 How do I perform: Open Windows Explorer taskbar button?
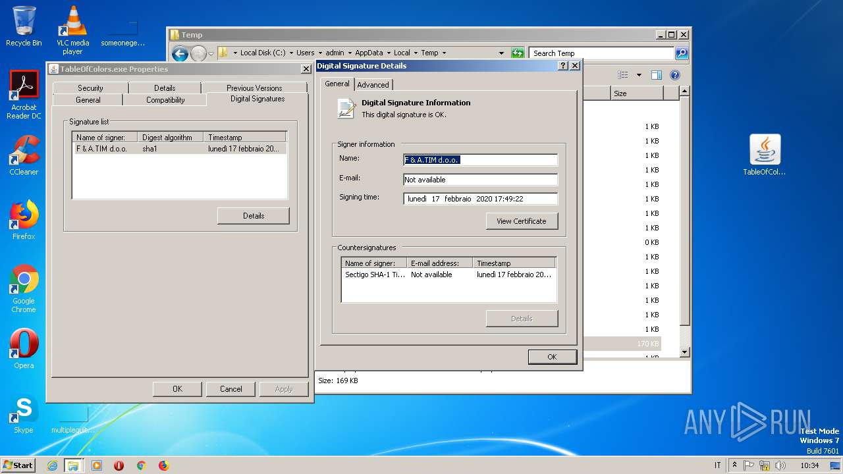click(73, 465)
